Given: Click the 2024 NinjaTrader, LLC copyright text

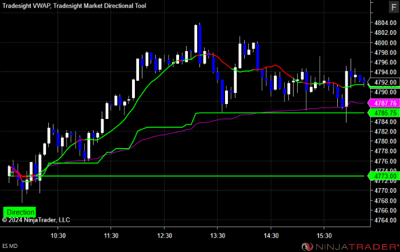Looking at the screenshot, I should click(x=36, y=220).
